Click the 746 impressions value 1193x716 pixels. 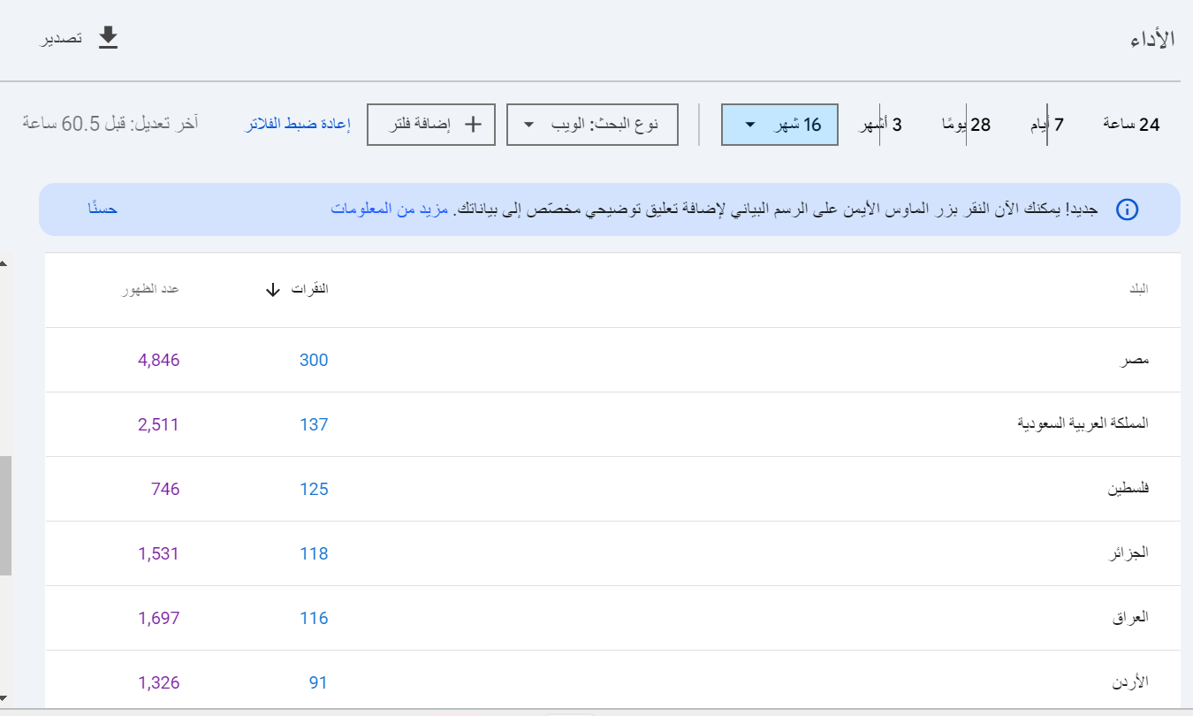pos(165,489)
